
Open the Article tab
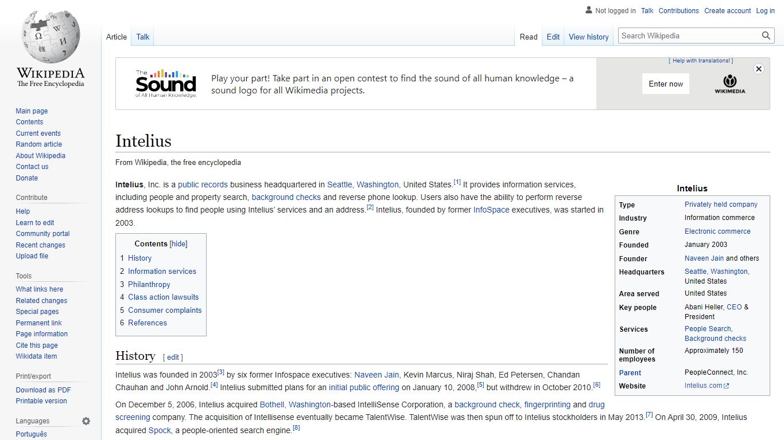pyautogui.click(x=117, y=37)
